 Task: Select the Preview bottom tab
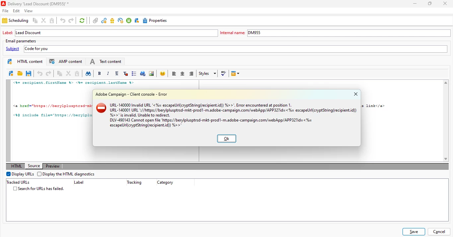point(53,166)
